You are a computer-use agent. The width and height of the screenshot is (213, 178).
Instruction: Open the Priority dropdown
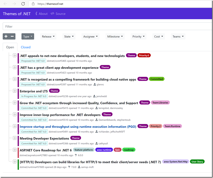pyautogui.click(x=139, y=37)
